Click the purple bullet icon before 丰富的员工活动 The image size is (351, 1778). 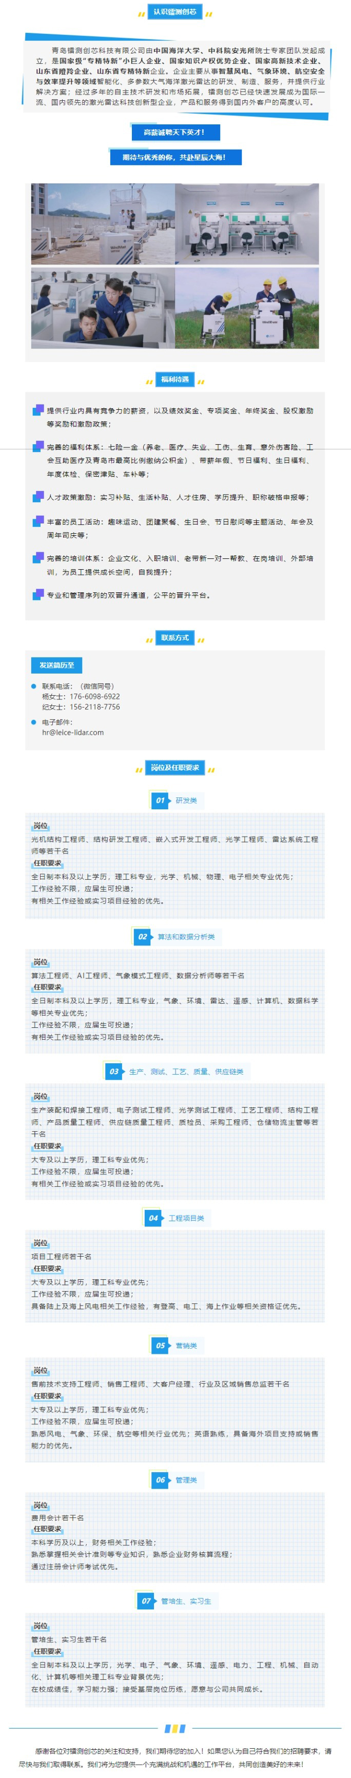tap(38, 521)
